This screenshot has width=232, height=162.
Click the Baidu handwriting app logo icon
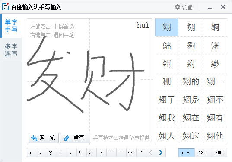[x=6, y=7]
